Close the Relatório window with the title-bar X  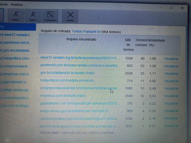pyautogui.click(x=182, y=8)
